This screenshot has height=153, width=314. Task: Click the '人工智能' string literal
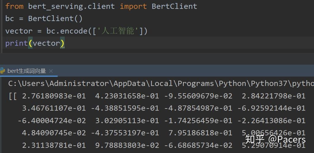118,31
